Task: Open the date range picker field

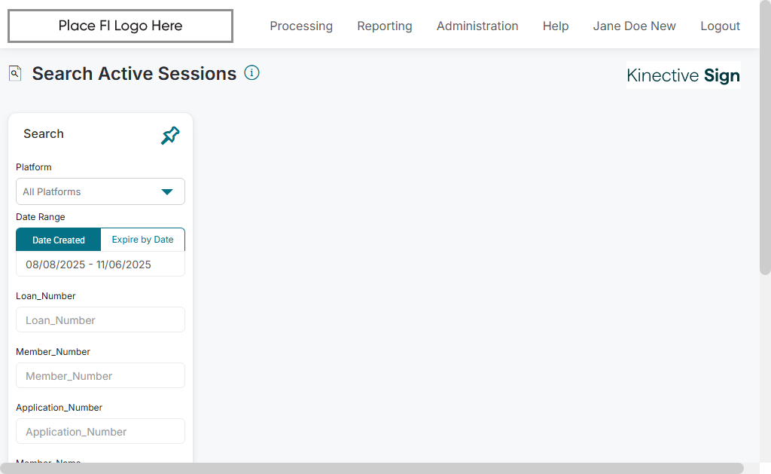Action: click(x=100, y=265)
